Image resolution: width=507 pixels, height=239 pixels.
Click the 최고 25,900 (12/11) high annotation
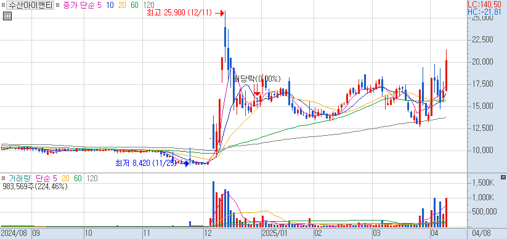coord(179,13)
